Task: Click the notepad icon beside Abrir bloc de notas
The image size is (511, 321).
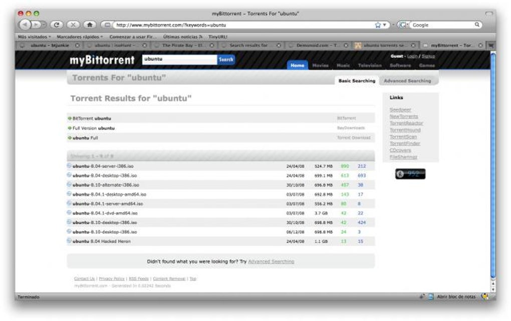Action: coord(431,296)
